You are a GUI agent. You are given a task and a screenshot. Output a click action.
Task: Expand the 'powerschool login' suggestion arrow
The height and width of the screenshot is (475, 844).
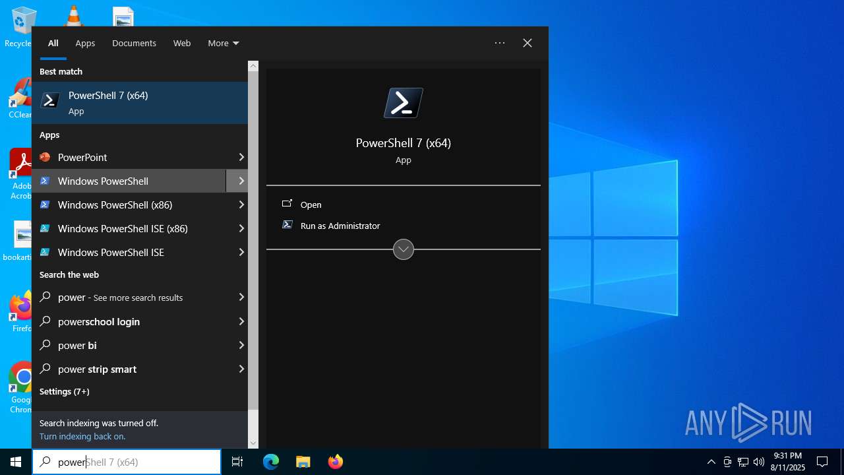[241, 321]
